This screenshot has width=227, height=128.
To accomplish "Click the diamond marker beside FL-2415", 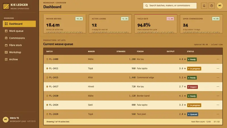I will (x=47, y=77).
